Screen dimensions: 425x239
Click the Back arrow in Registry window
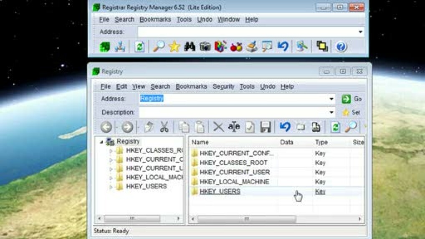(x=106, y=127)
